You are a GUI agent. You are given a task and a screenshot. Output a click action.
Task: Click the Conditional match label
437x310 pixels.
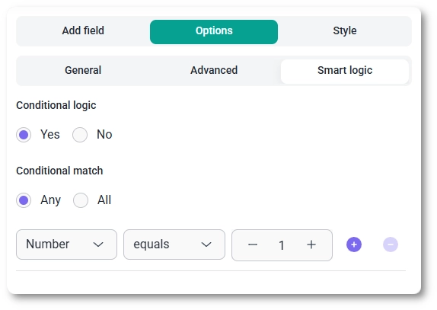[x=59, y=171]
